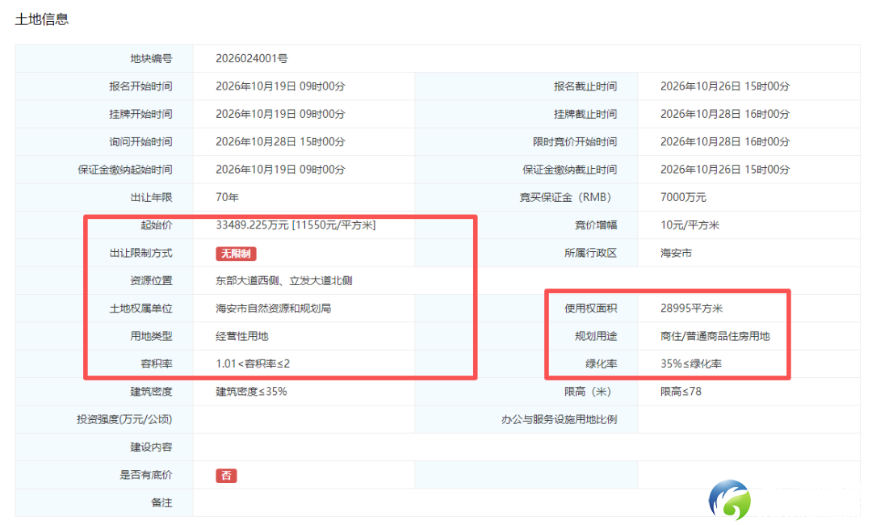Select the 挂牌开始时间 label

pos(140,114)
